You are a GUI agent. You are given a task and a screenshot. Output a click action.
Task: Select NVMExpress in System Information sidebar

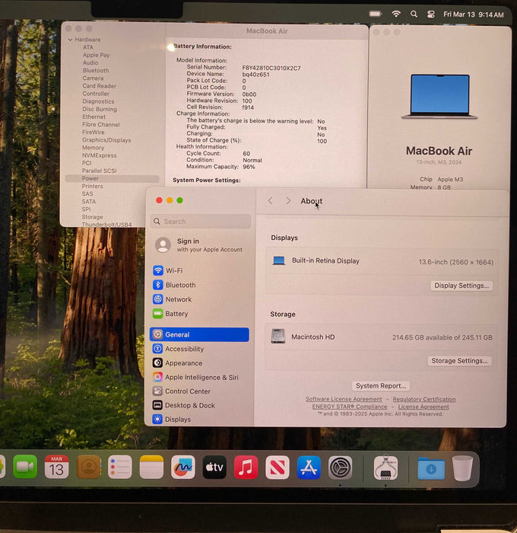(99, 155)
